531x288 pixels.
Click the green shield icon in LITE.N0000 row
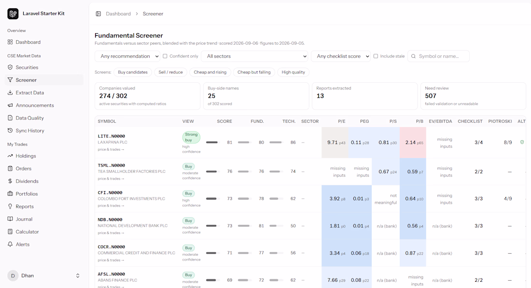[x=522, y=142]
